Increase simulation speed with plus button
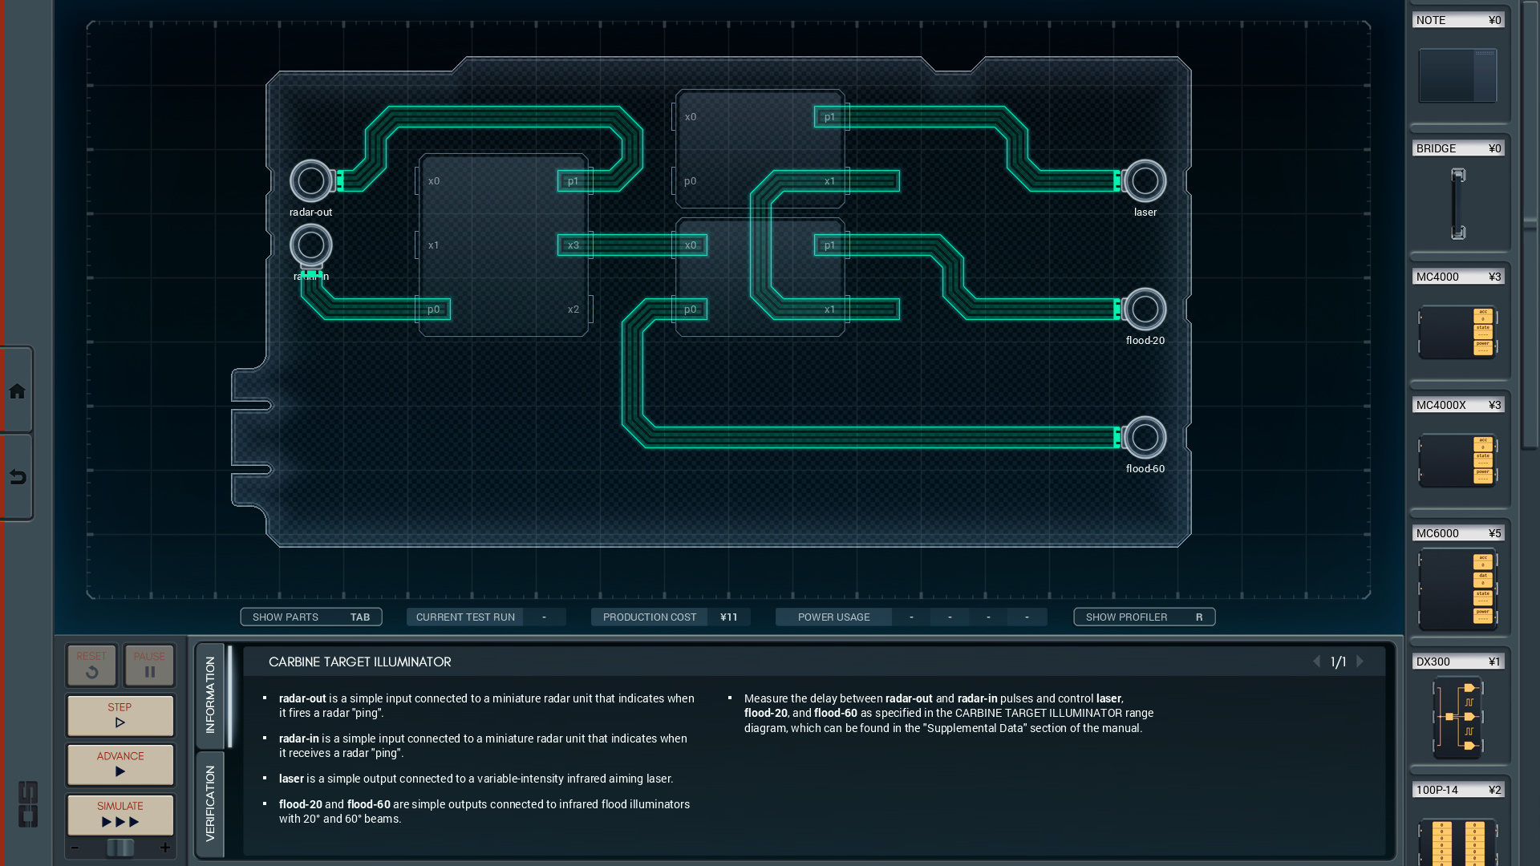Screen dimensions: 1540x866 click(x=165, y=848)
